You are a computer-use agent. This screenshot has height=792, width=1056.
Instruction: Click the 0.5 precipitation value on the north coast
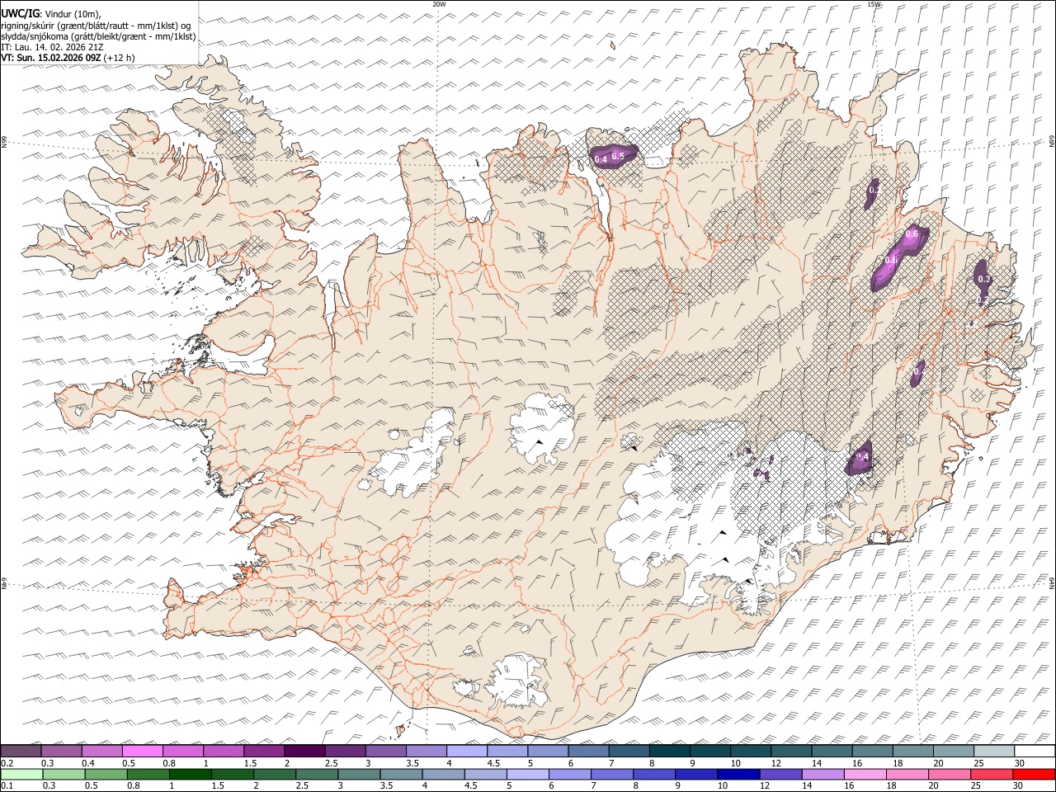[617, 156]
